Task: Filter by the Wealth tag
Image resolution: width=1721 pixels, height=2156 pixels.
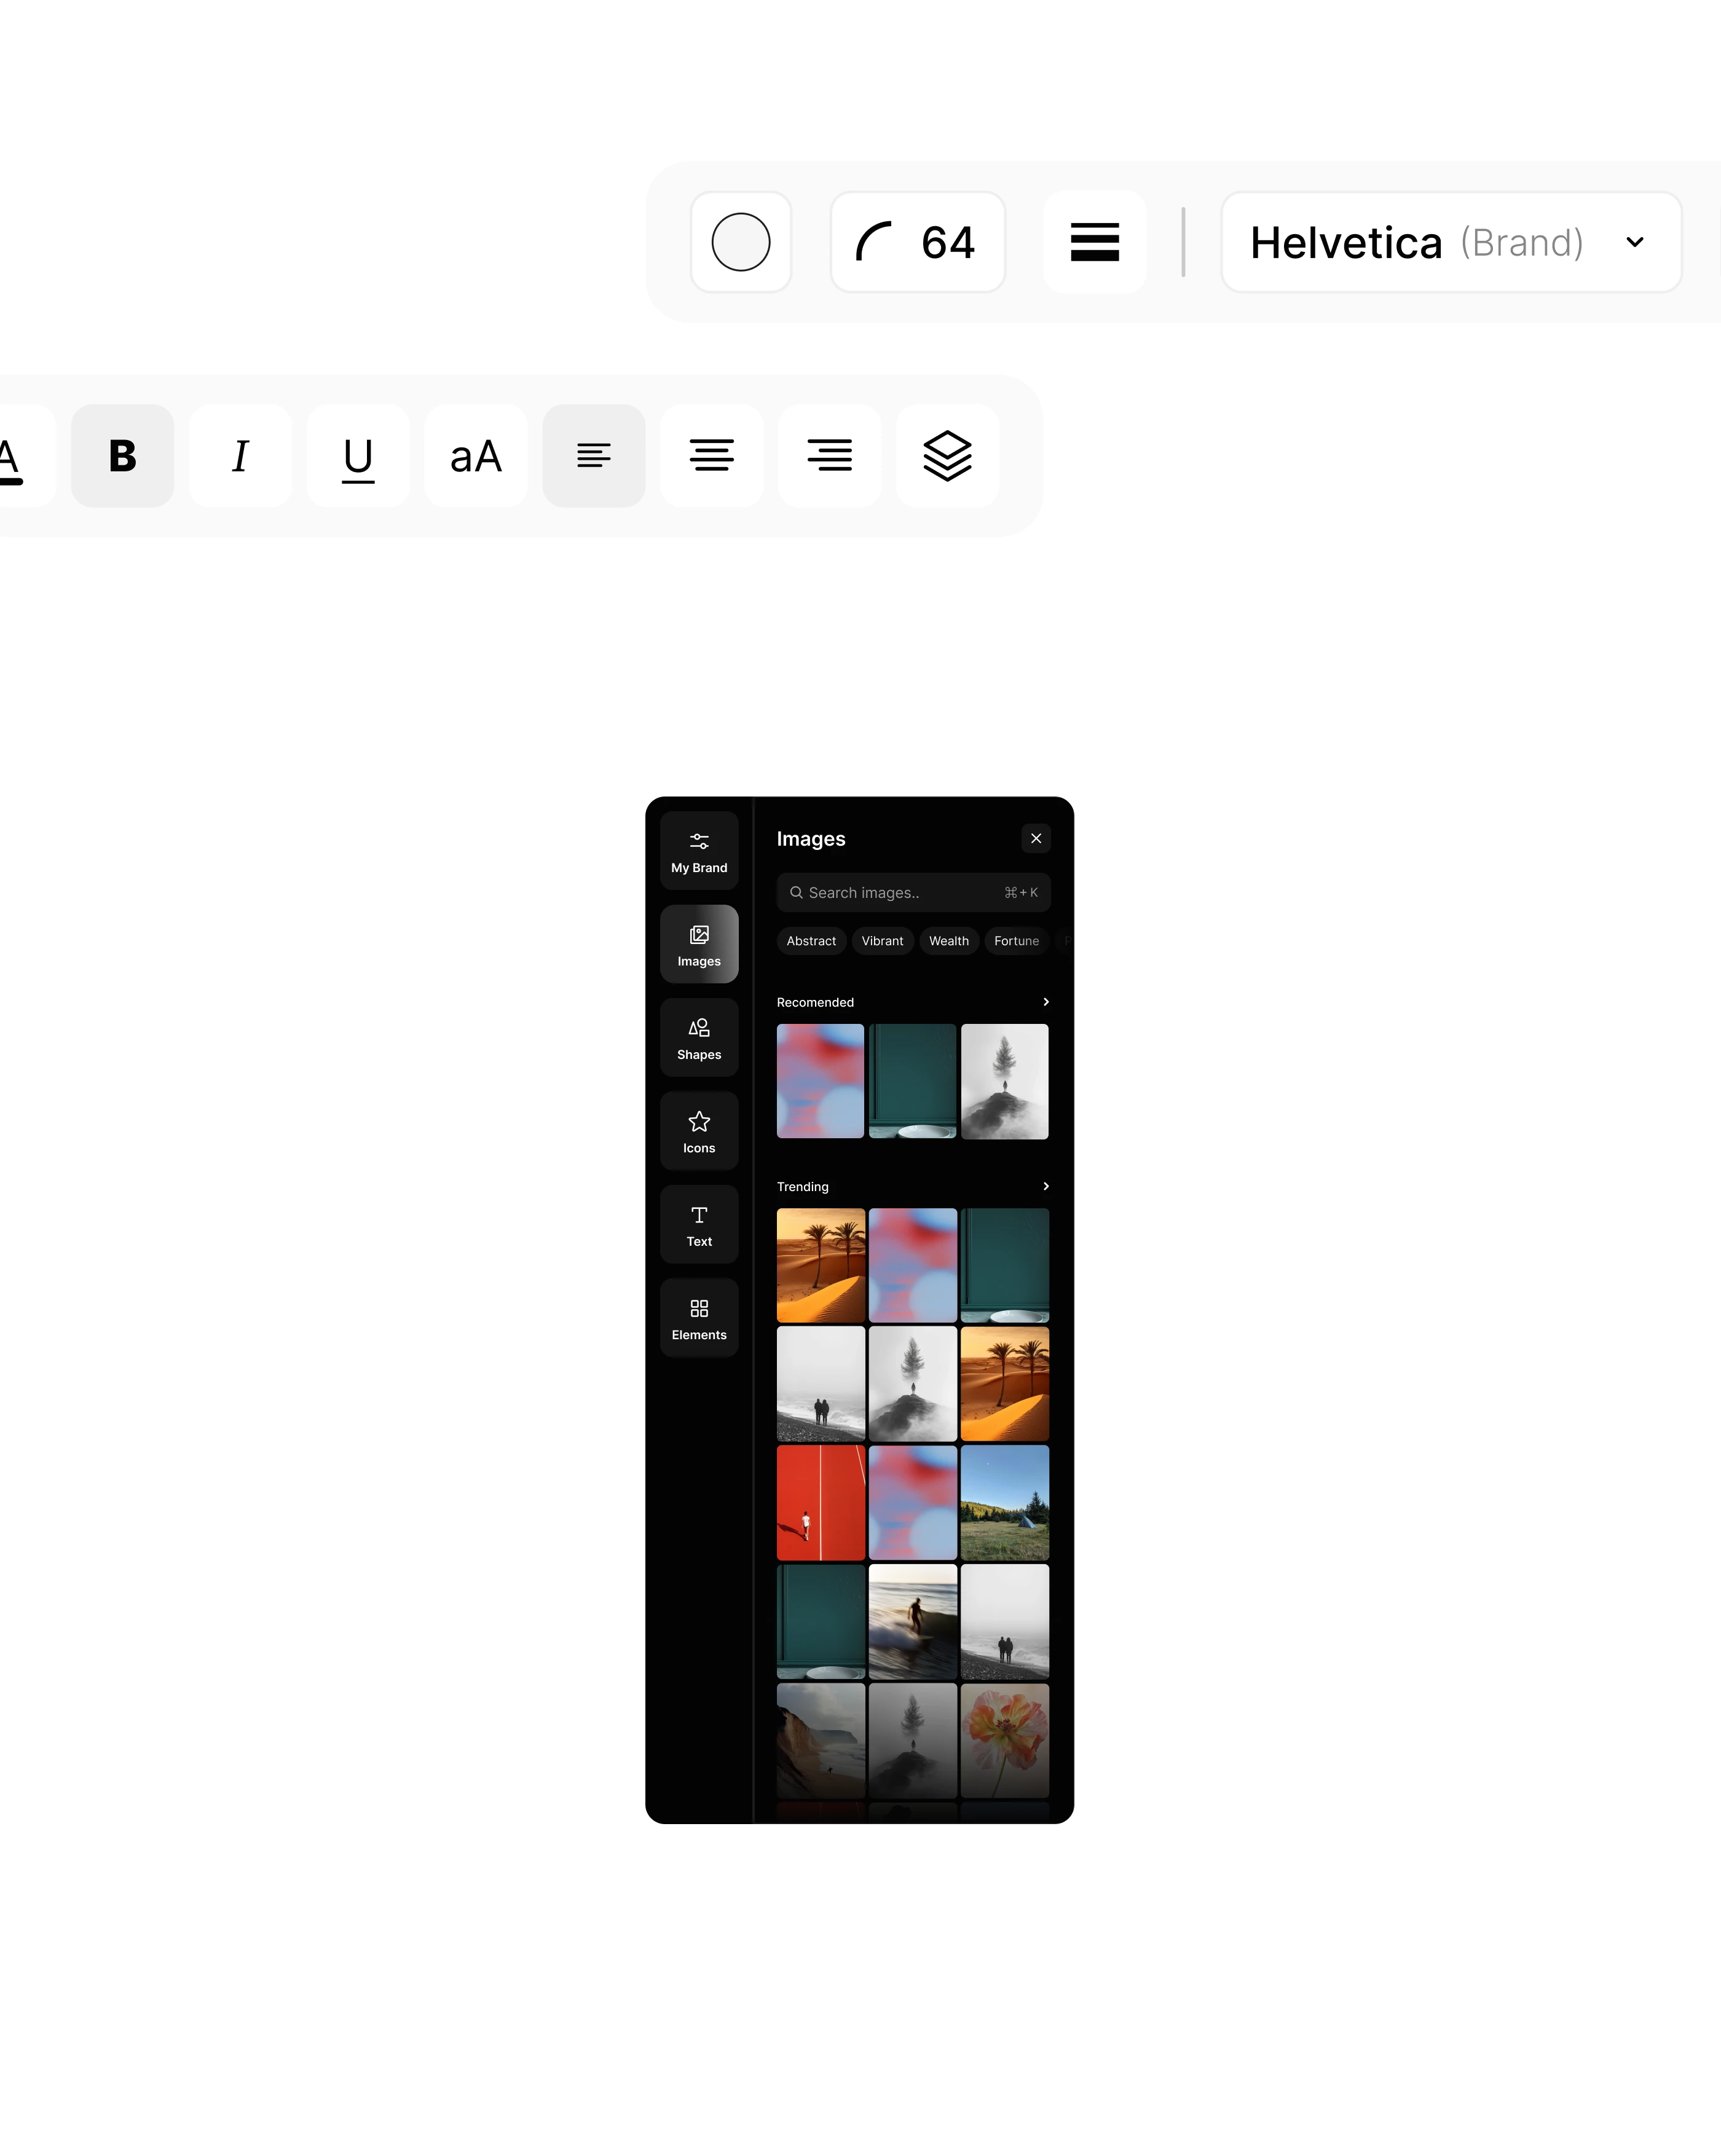Action: click(x=948, y=941)
